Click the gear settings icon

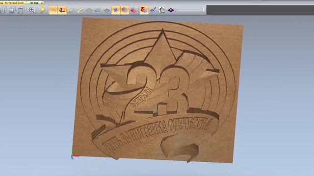tap(162, 10)
